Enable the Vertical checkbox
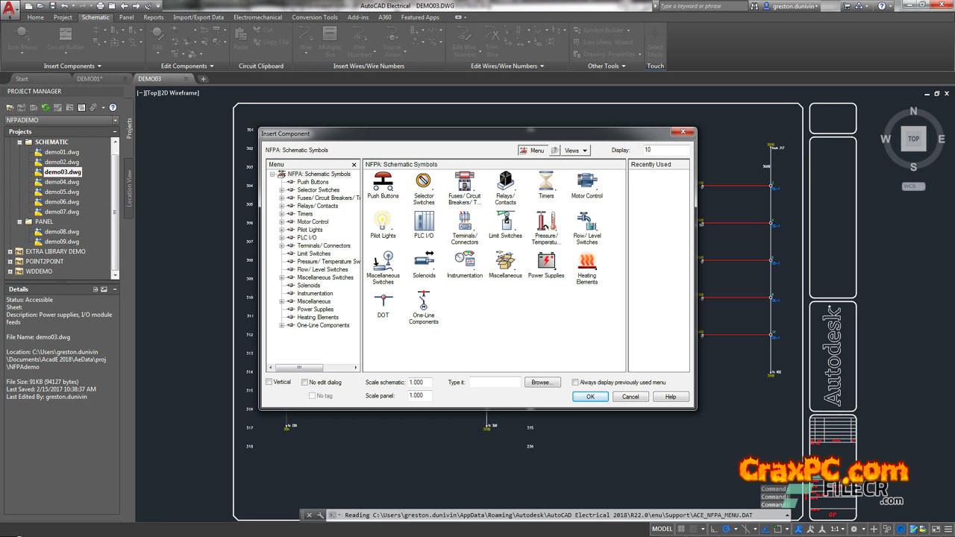 (269, 382)
